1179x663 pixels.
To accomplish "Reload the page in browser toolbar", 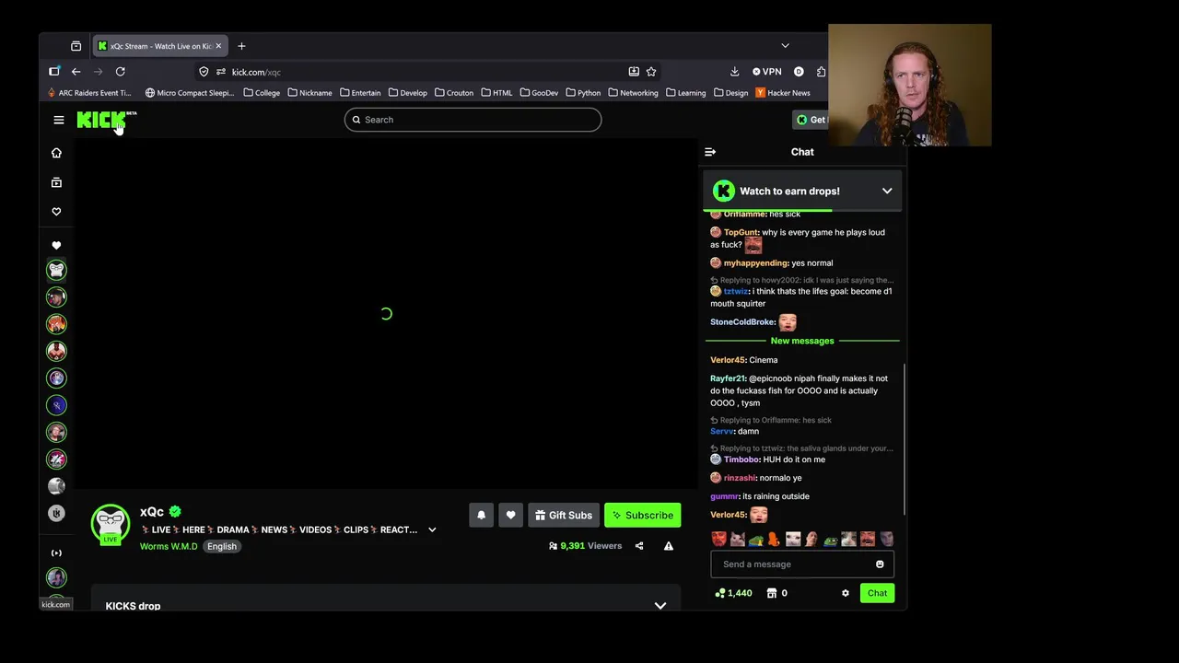I will point(120,72).
